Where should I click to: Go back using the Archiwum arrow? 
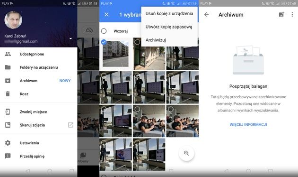206,15
